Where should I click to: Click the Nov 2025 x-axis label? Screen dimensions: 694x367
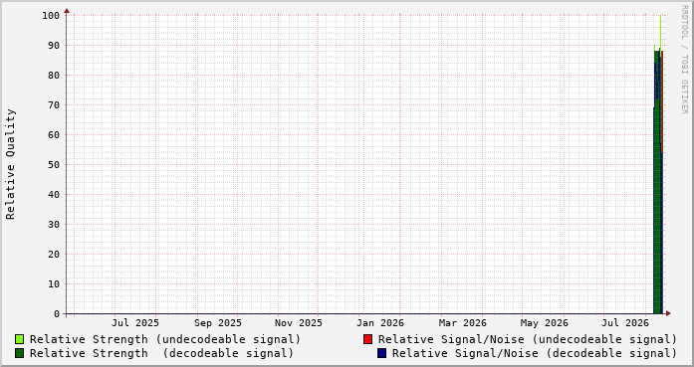[x=299, y=323]
